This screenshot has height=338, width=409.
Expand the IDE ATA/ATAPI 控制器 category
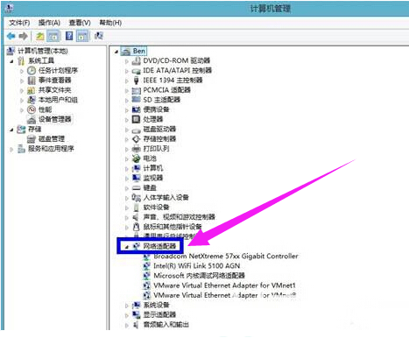coord(127,71)
